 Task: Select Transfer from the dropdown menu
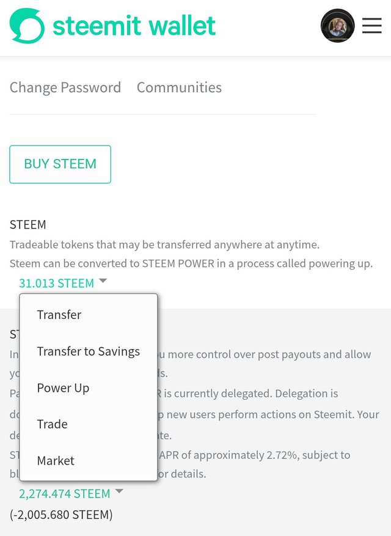59,315
